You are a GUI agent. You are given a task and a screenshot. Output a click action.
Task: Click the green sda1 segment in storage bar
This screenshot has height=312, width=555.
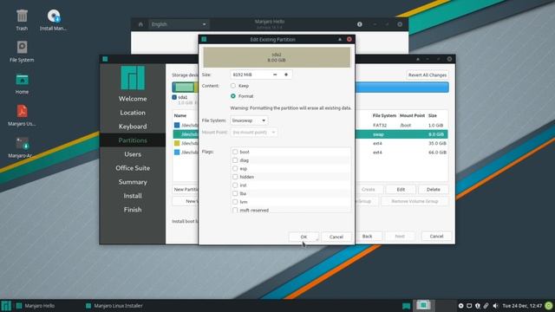(x=185, y=87)
